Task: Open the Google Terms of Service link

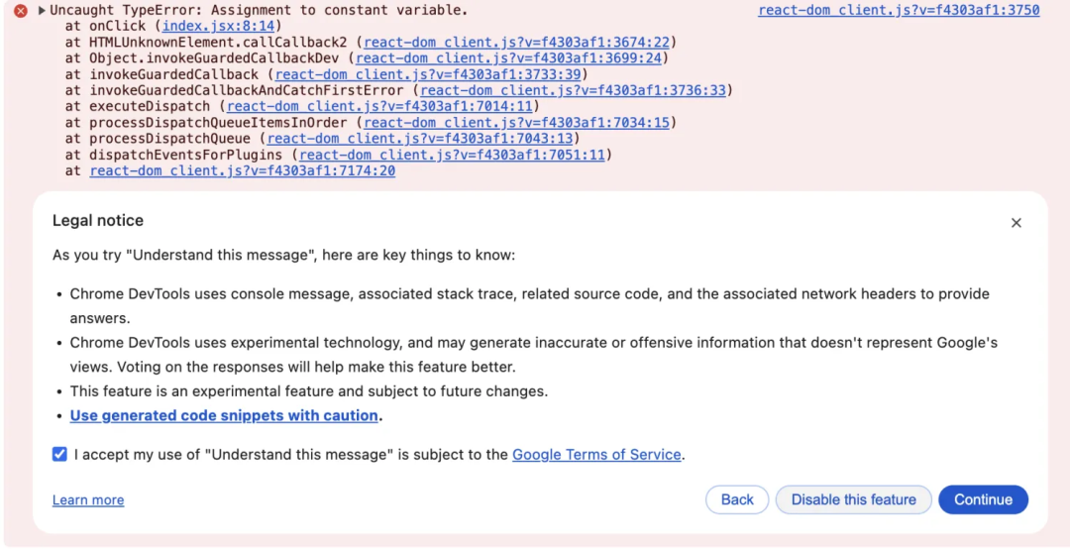Action: coord(596,454)
